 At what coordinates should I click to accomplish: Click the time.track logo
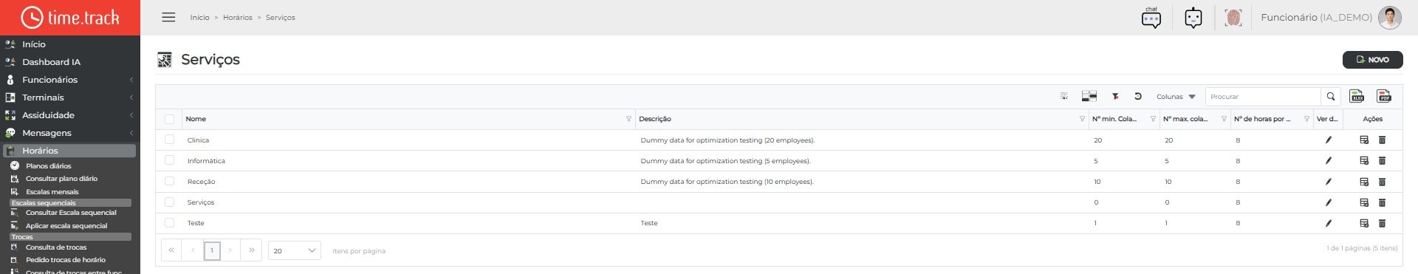(70, 17)
